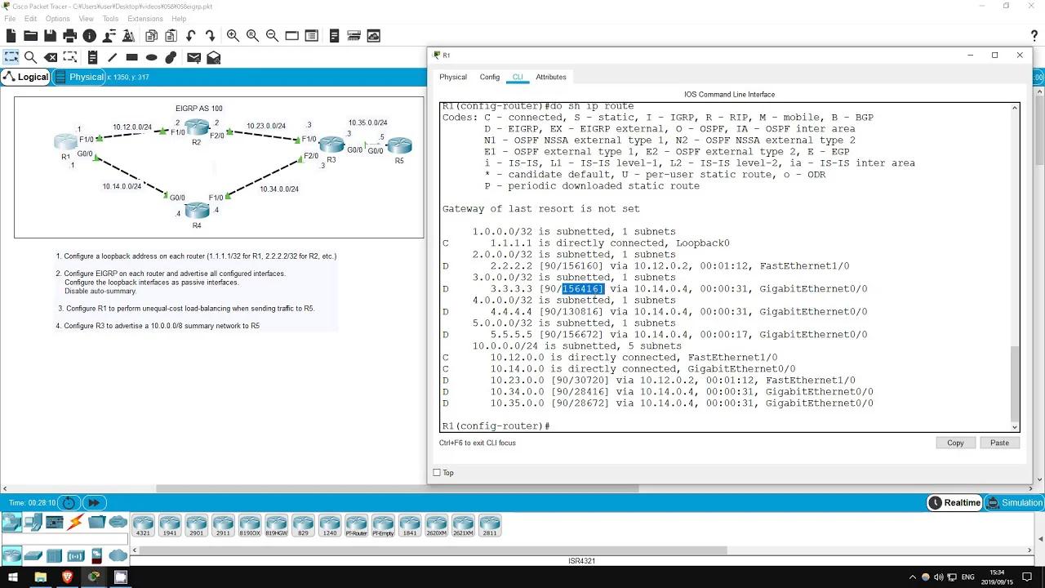Click the Paste button in the R1 window
The height and width of the screenshot is (588, 1045).
click(998, 442)
